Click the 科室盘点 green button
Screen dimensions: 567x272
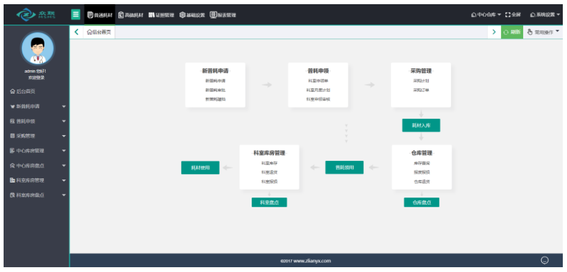click(270, 202)
